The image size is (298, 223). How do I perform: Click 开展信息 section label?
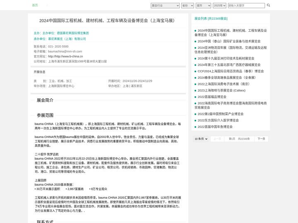point(40,72)
